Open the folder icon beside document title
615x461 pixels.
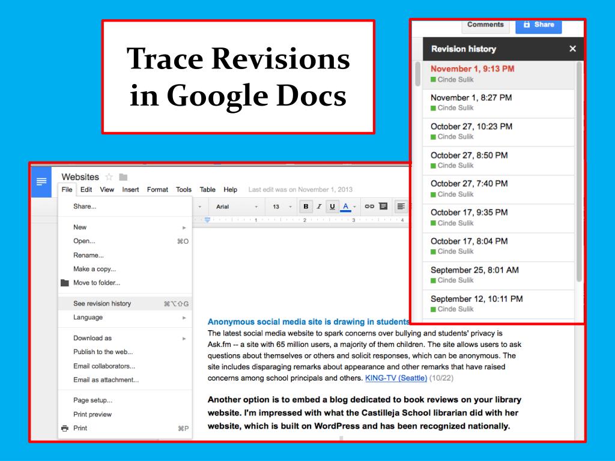coord(123,177)
